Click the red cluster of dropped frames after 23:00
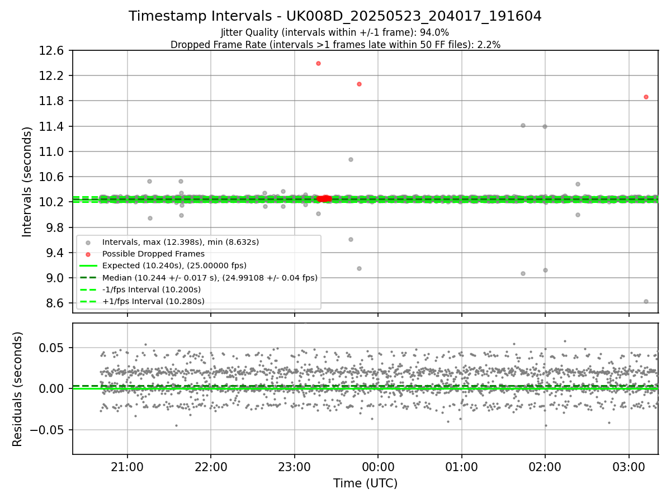Viewport: 671px width, 503px height. [x=324, y=198]
